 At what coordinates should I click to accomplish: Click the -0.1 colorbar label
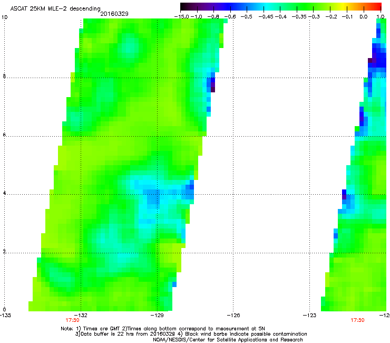347,17
